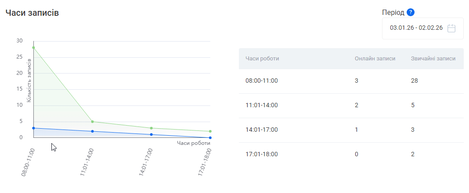Click the green data point at 11:01-14:00

coord(92,122)
